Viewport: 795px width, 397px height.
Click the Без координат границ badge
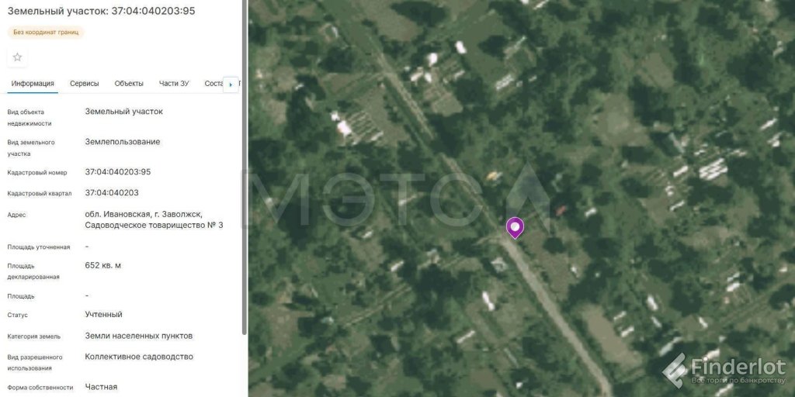coord(46,33)
